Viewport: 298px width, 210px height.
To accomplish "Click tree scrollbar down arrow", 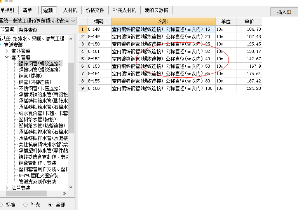I will 71,187.
